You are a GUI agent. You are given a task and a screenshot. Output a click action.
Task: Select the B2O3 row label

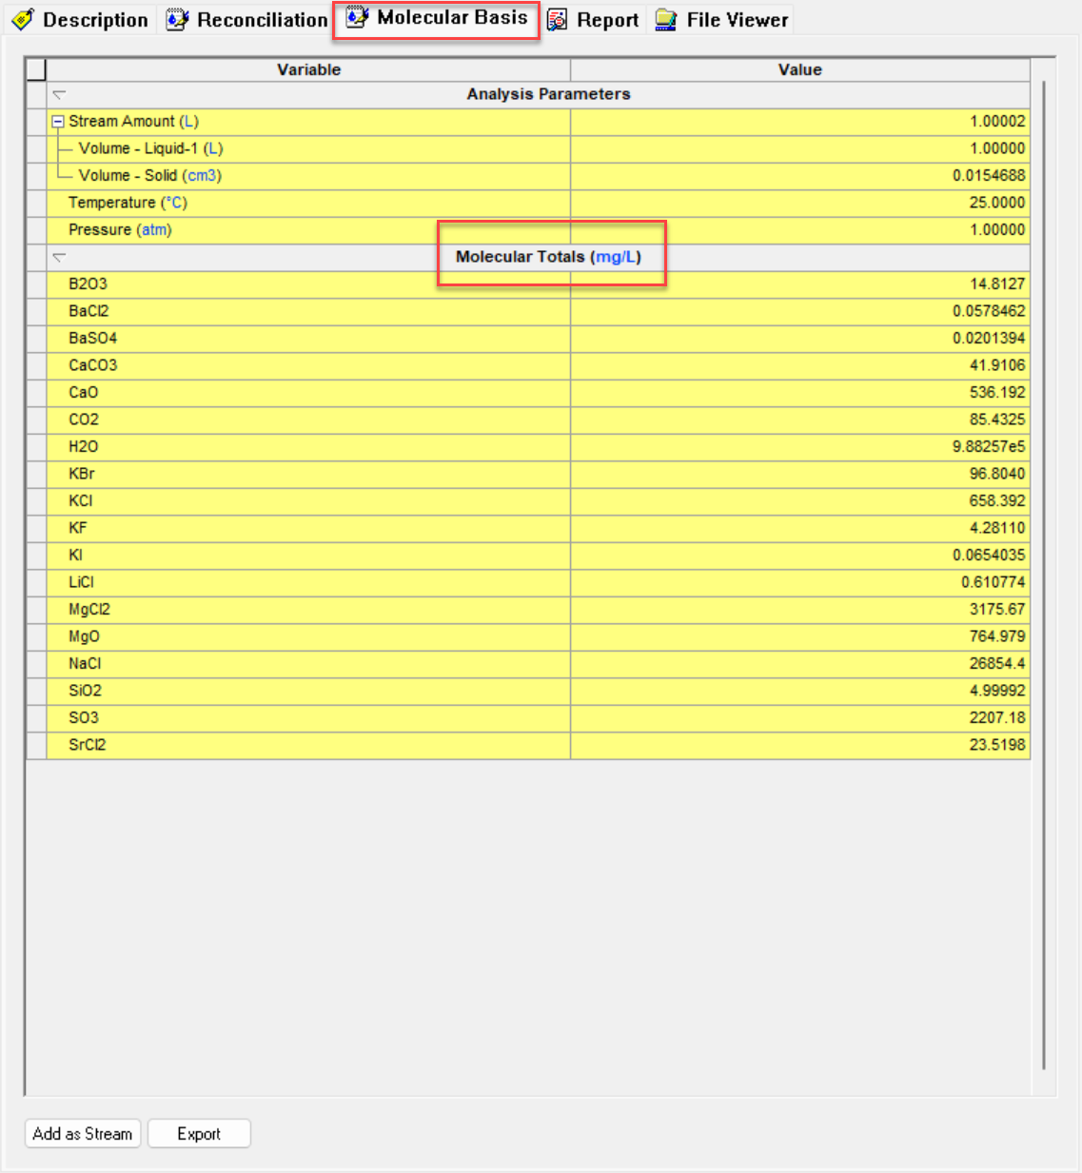[x=88, y=284]
